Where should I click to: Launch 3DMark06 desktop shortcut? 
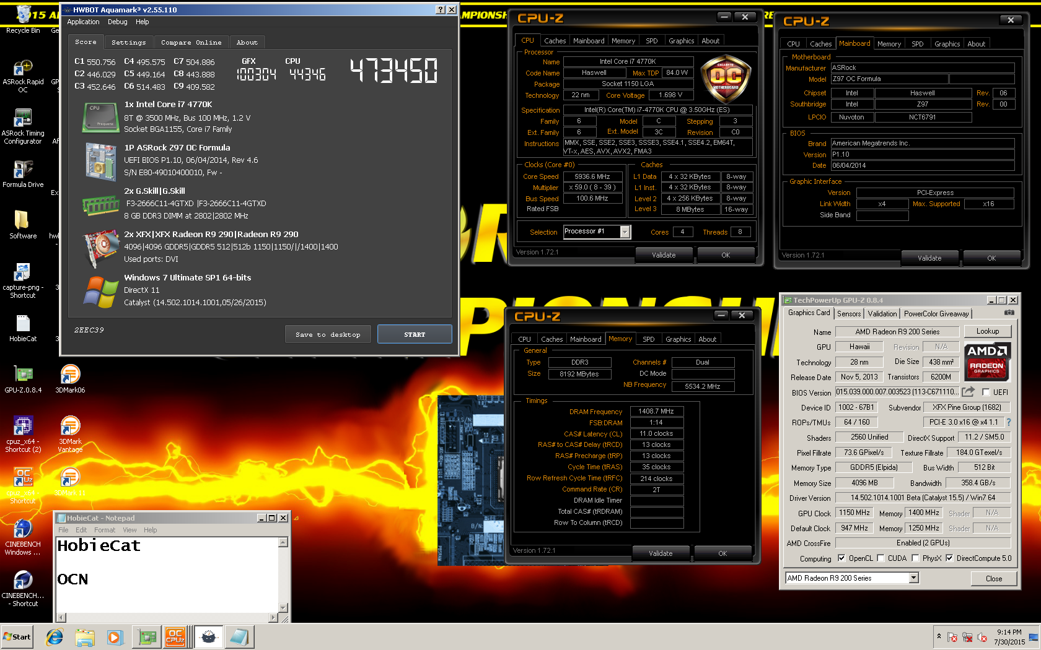pyautogui.click(x=70, y=379)
